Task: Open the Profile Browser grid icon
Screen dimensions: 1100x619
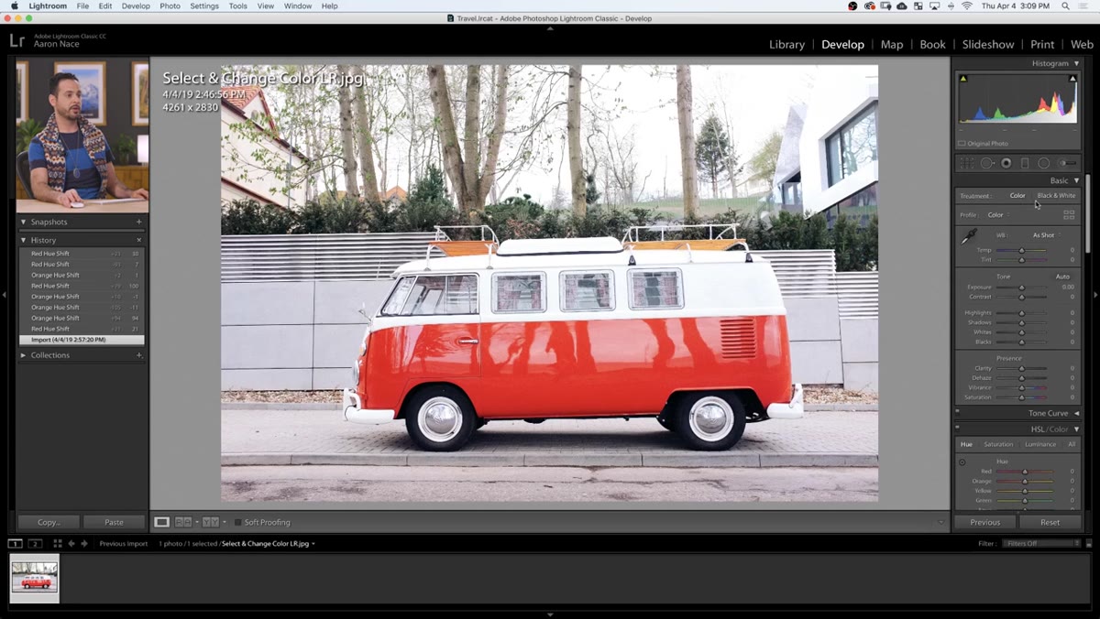Action: tap(1069, 214)
